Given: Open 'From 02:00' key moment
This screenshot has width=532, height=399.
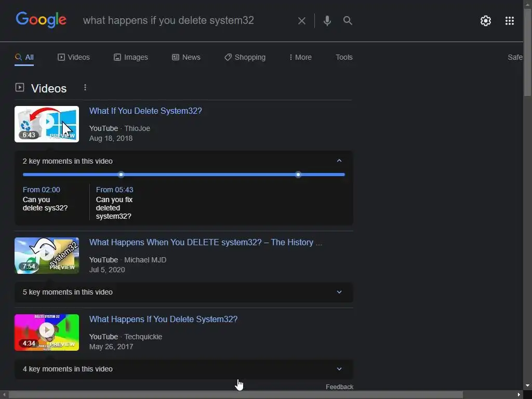Looking at the screenshot, I should tap(42, 190).
